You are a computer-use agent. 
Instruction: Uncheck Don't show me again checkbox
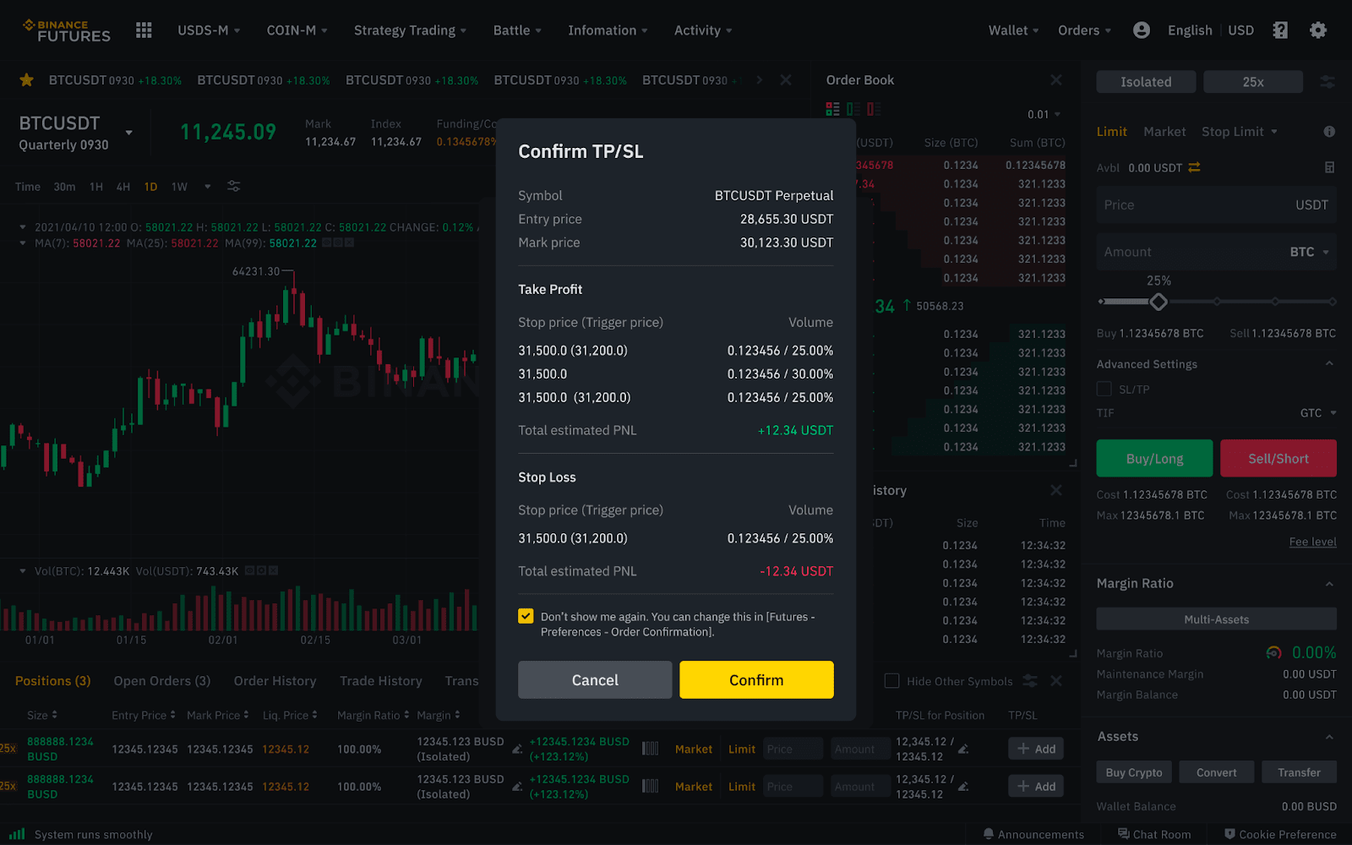pyautogui.click(x=526, y=616)
